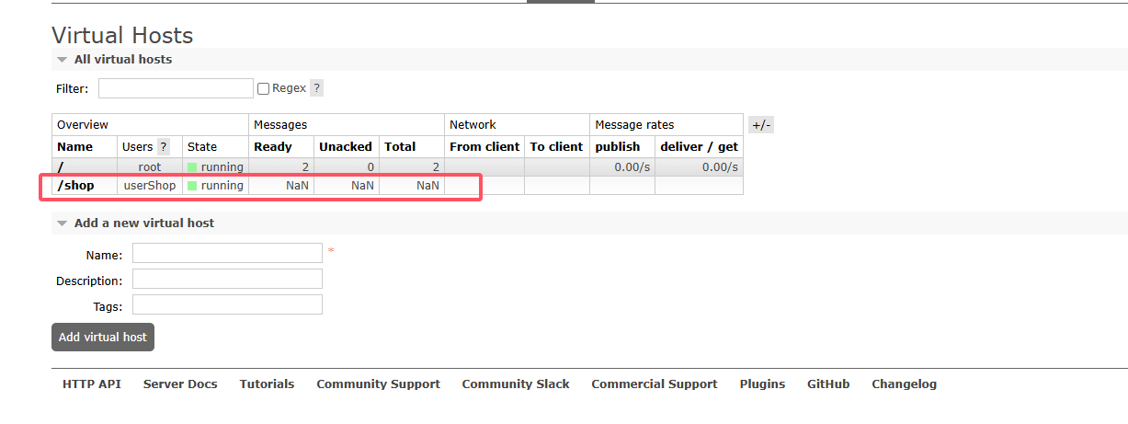This screenshot has height=424, width=1128.
Task: Click the Tags input field
Action: (227, 304)
